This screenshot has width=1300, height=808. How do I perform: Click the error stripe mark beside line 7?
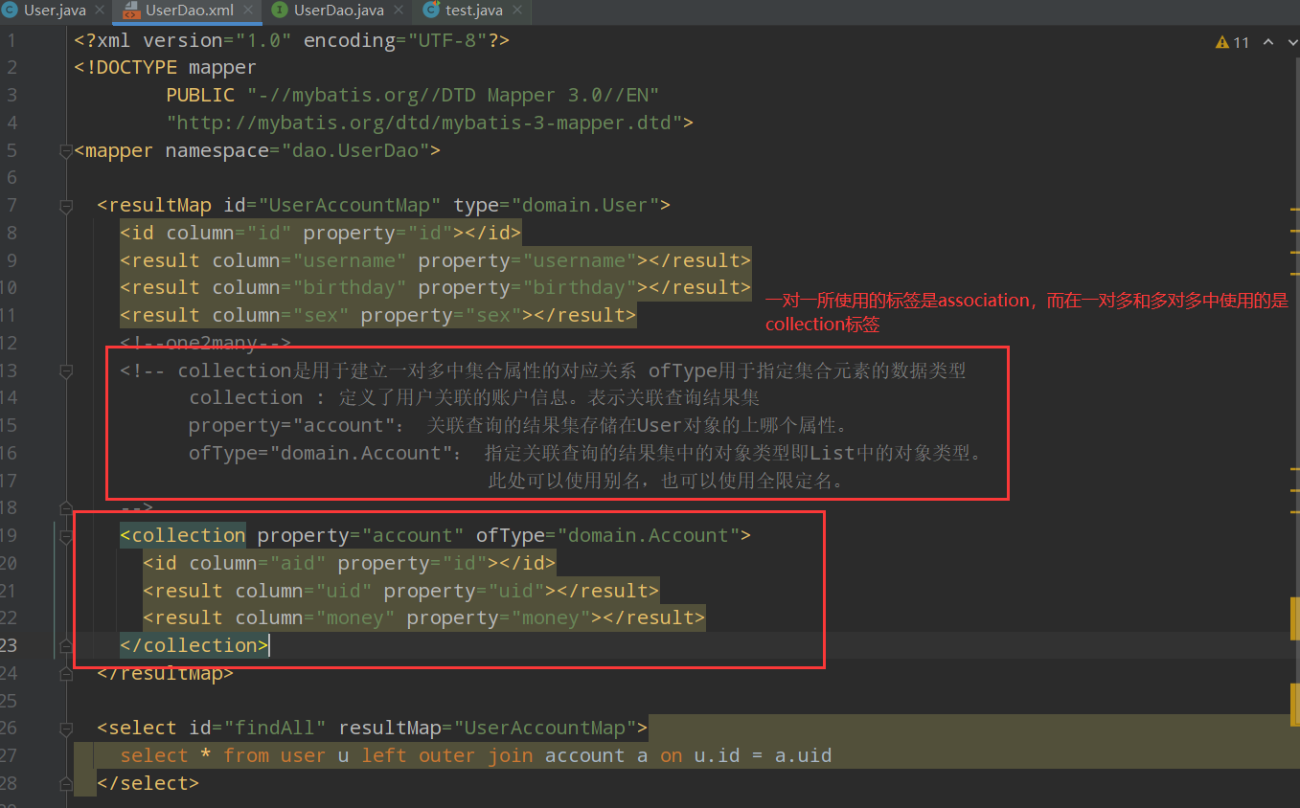tap(1295, 208)
